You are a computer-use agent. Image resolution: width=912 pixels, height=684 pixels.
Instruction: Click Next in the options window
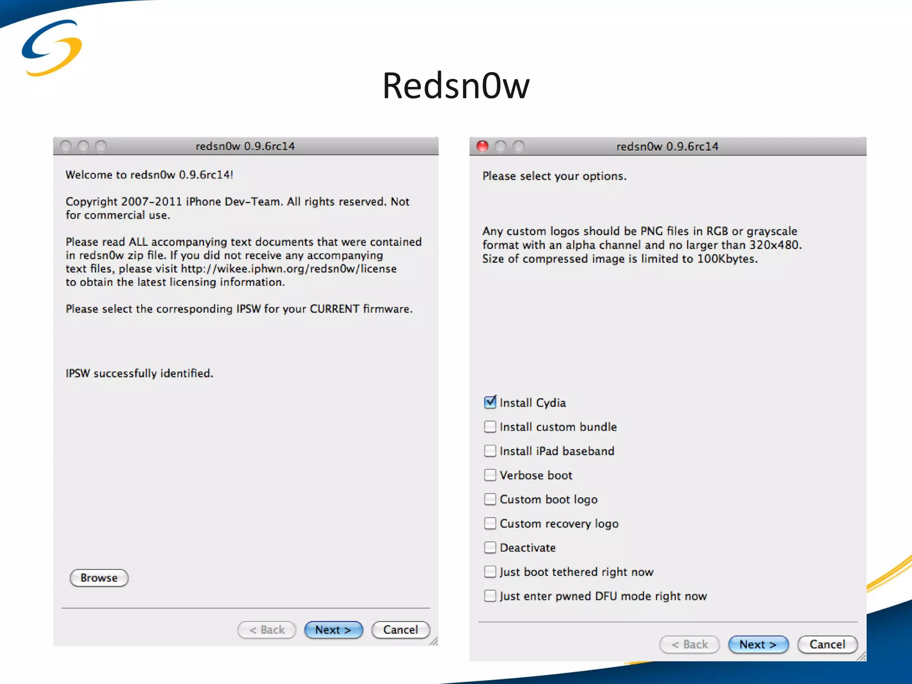coord(758,644)
